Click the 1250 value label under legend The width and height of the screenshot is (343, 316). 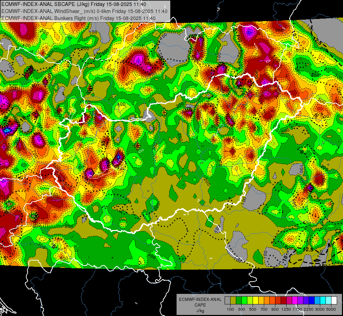click(x=286, y=309)
